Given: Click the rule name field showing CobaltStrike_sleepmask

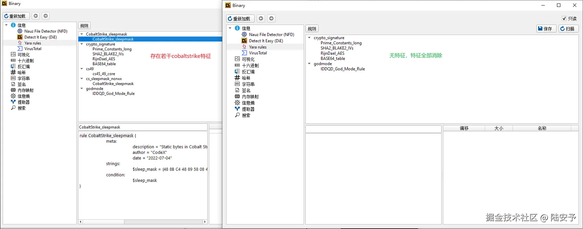Looking at the screenshot, I should click(x=143, y=127).
